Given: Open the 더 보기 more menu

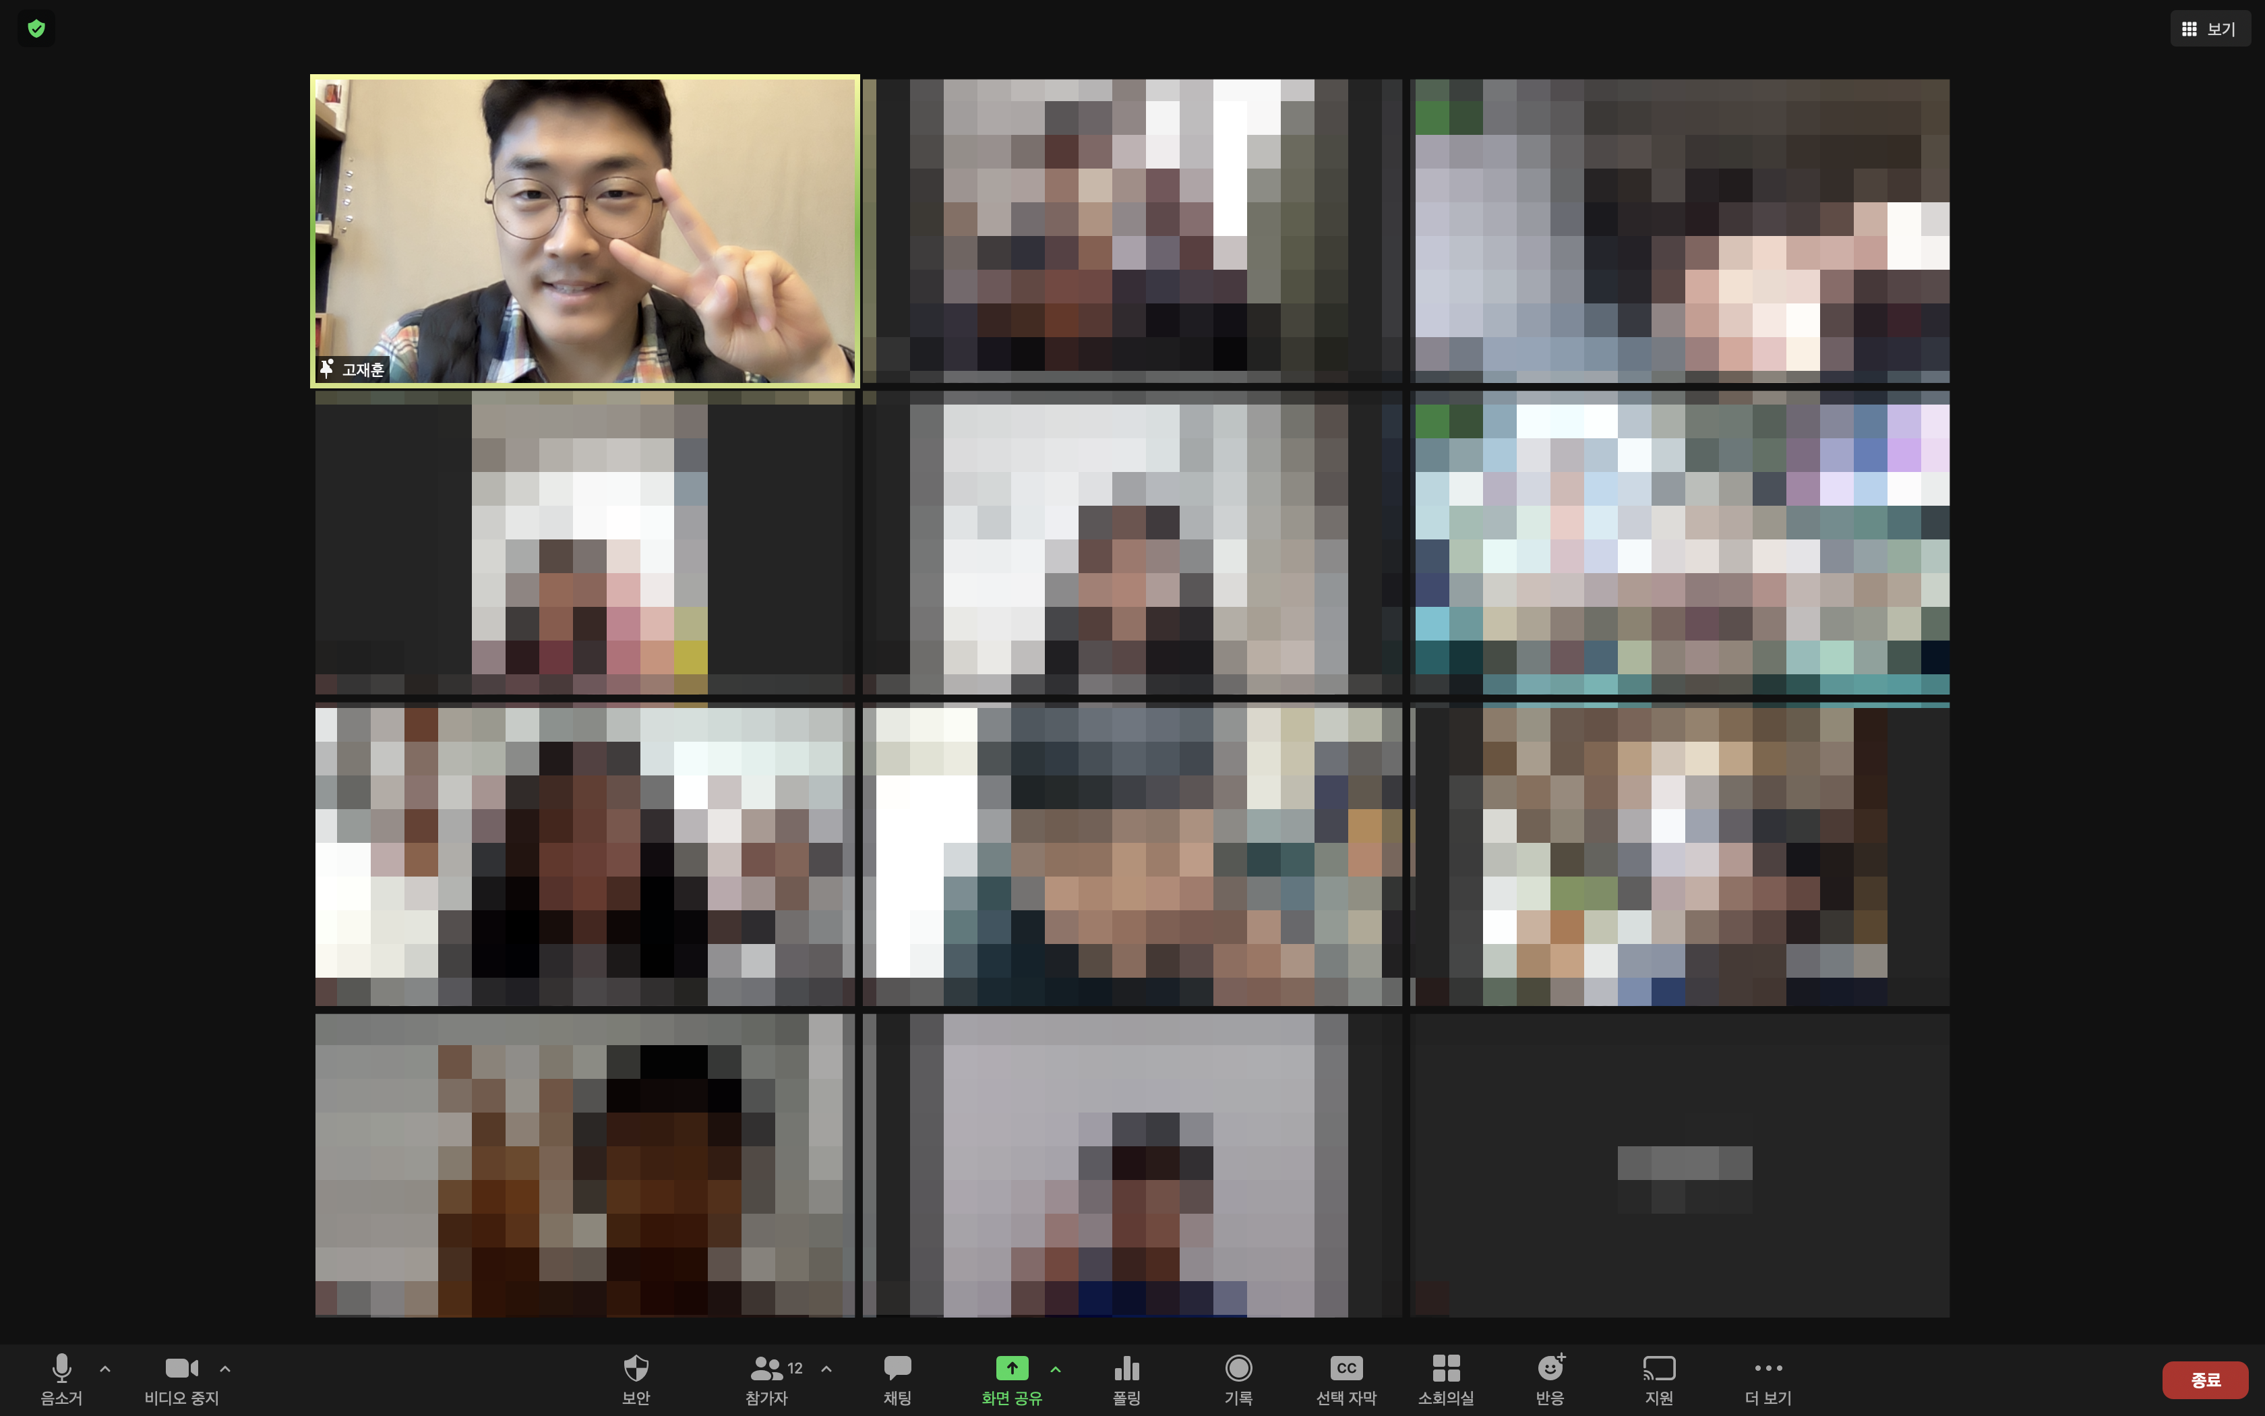Looking at the screenshot, I should pos(1767,1378).
